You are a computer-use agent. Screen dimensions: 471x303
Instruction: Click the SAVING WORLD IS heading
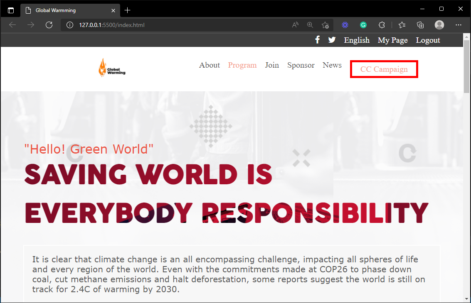(x=148, y=174)
